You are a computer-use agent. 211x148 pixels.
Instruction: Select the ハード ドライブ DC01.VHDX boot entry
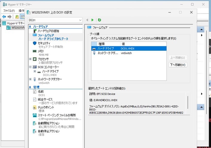[x=129, y=49]
